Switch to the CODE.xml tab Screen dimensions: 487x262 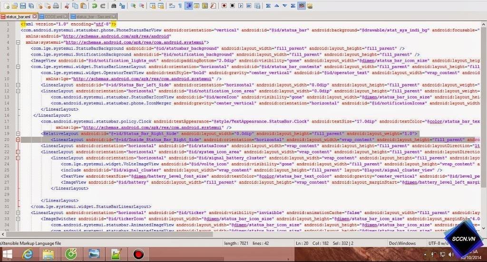point(53,17)
